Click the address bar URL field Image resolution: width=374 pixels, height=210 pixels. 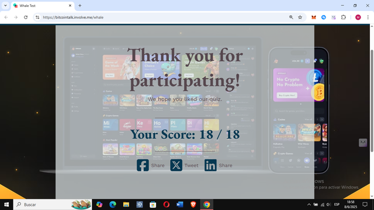(165, 17)
